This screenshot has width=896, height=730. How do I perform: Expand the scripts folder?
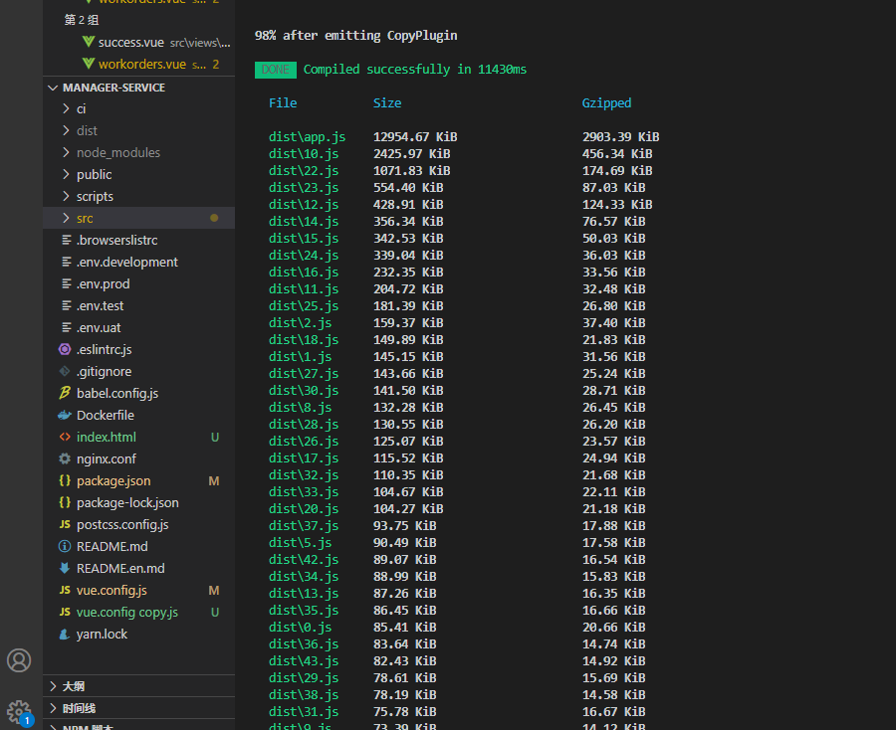(66, 196)
